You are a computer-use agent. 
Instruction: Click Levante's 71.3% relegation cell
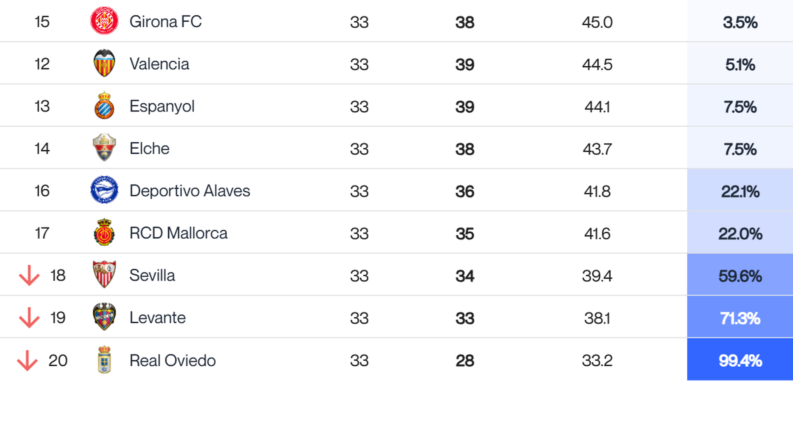(740, 318)
